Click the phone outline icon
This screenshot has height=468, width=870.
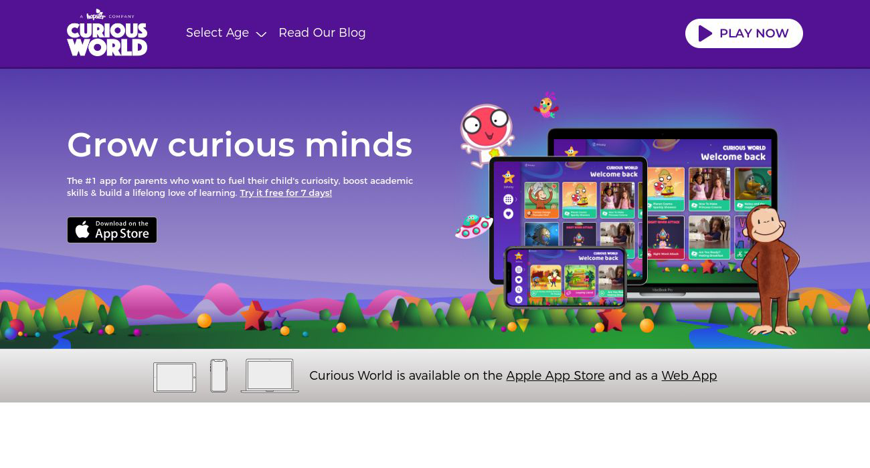pyautogui.click(x=219, y=376)
